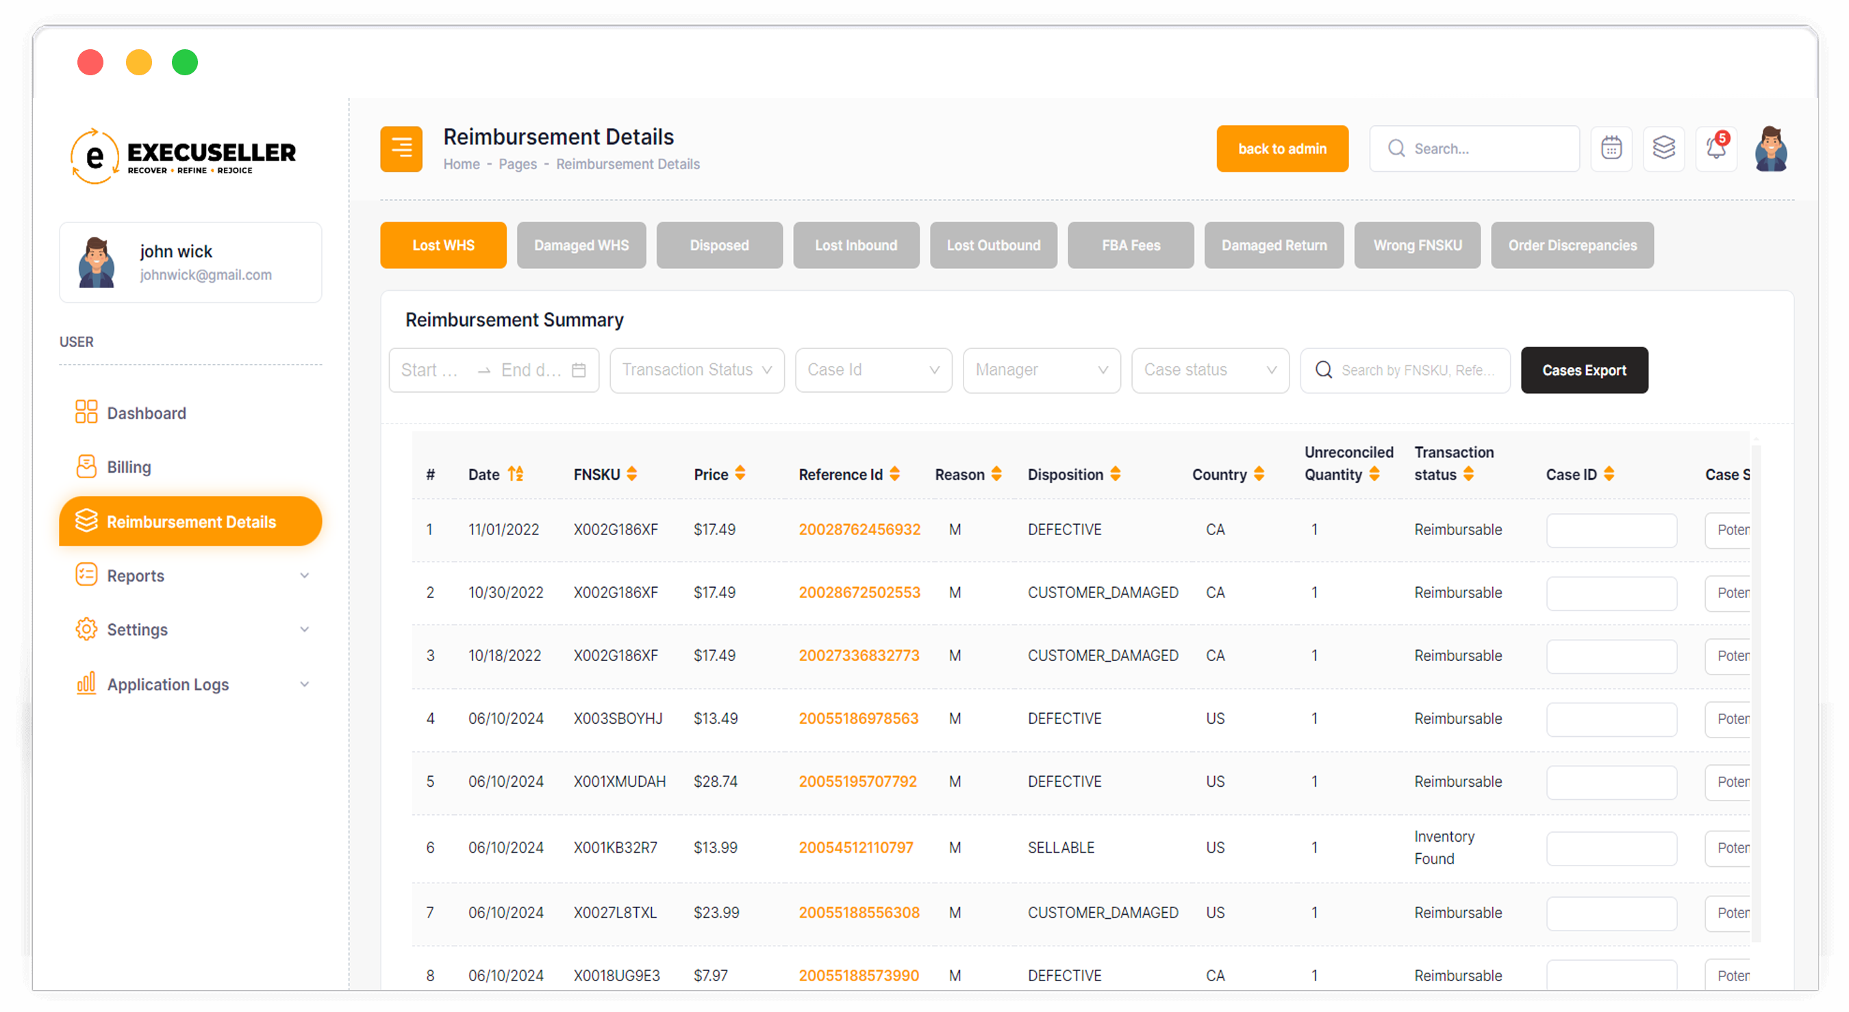
Task: Switch to Lost Outbound tab
Action: click(x=993, y=245)
